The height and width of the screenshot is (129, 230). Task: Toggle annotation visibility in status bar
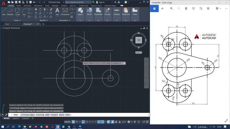112,122
